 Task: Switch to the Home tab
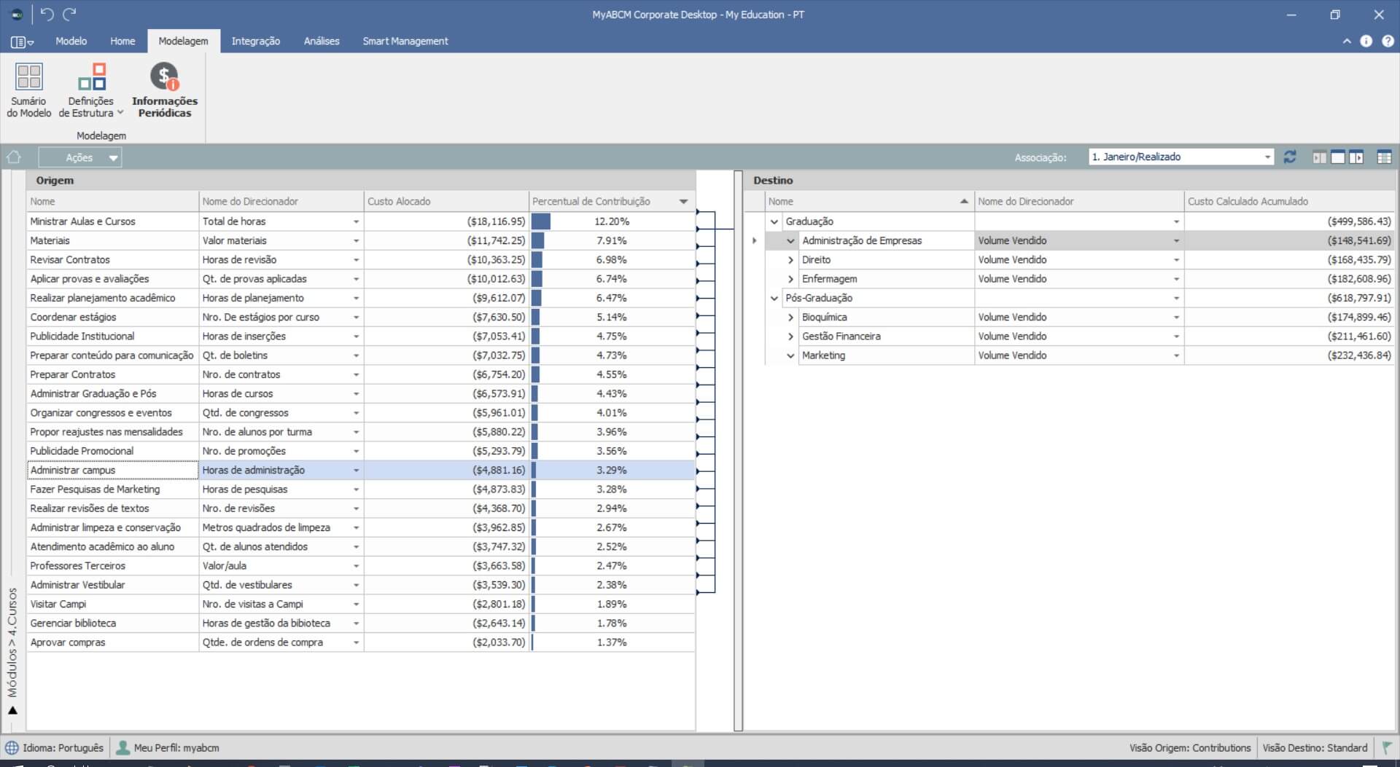pyautogui.click(x=122, y=42)
